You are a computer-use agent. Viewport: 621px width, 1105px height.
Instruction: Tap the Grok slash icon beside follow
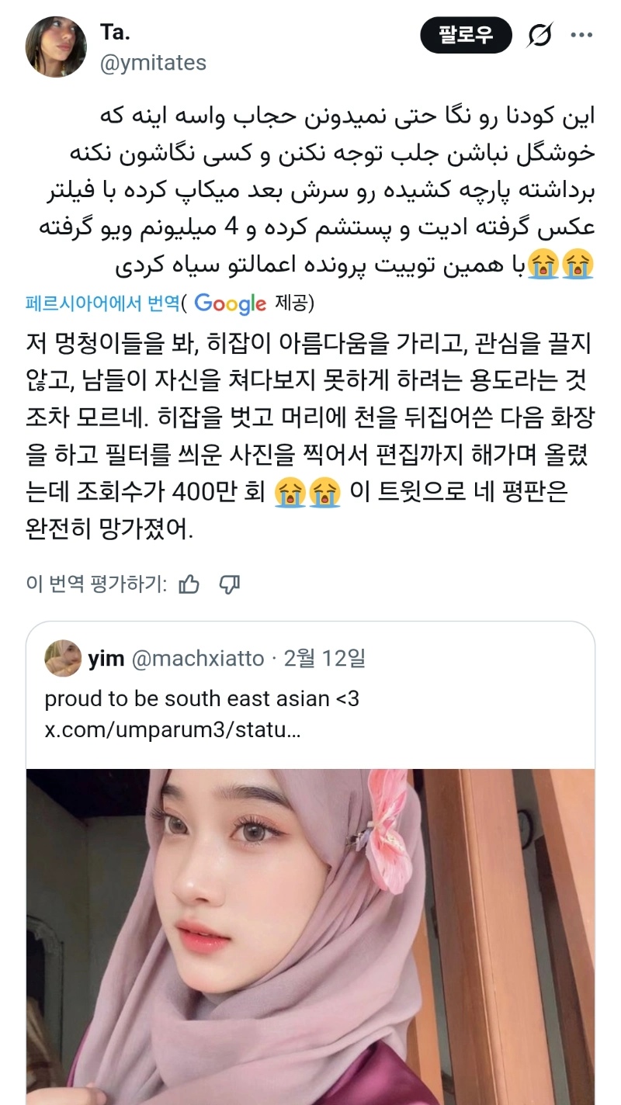click(539, 35)
